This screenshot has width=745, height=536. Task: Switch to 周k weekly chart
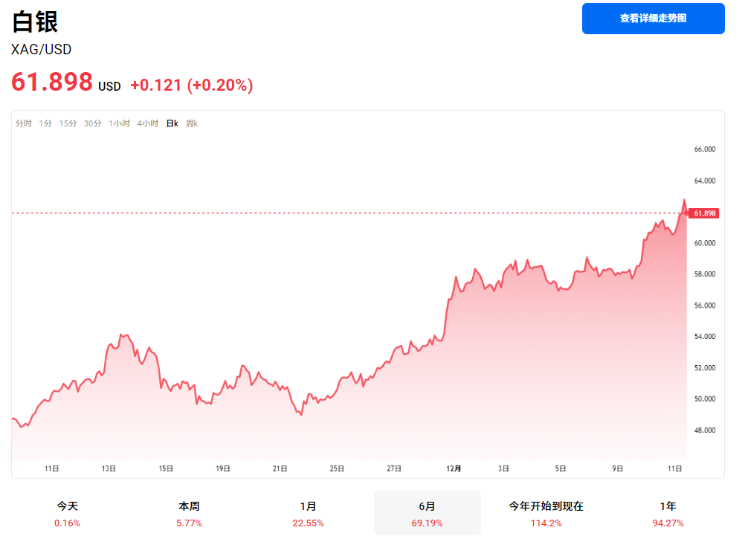click(191, 123)
